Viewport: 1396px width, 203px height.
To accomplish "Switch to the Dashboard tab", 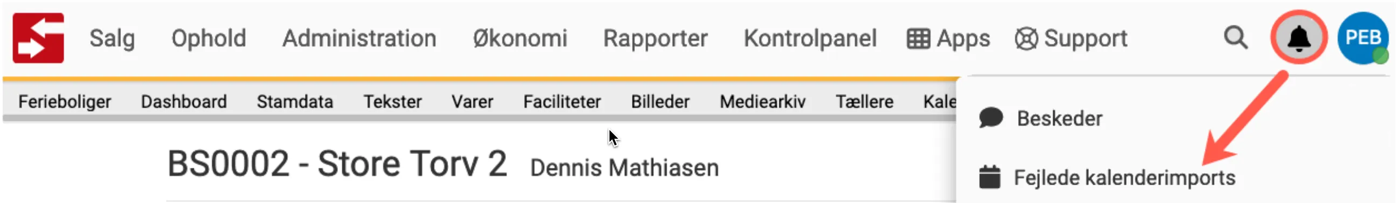I will pos(184,101).
